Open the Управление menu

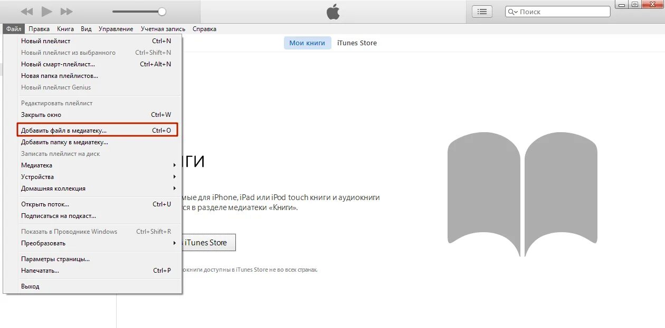[x=116, y=29]
